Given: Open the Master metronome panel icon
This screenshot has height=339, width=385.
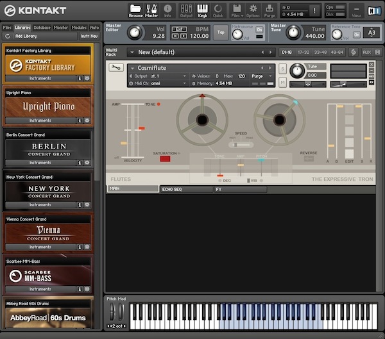Looking at the screenshot, I should [x=151, y=10].
